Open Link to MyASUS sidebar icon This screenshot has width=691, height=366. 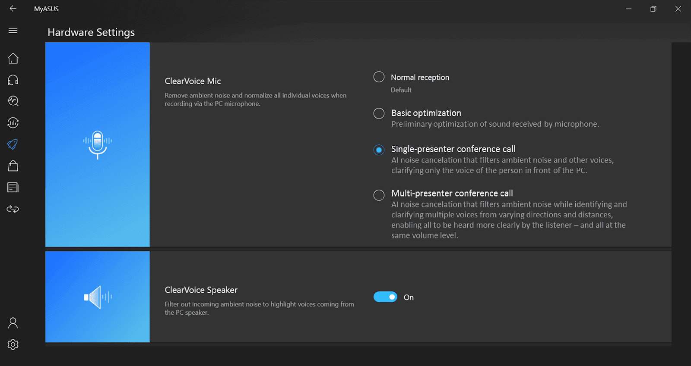pos(13,209)
